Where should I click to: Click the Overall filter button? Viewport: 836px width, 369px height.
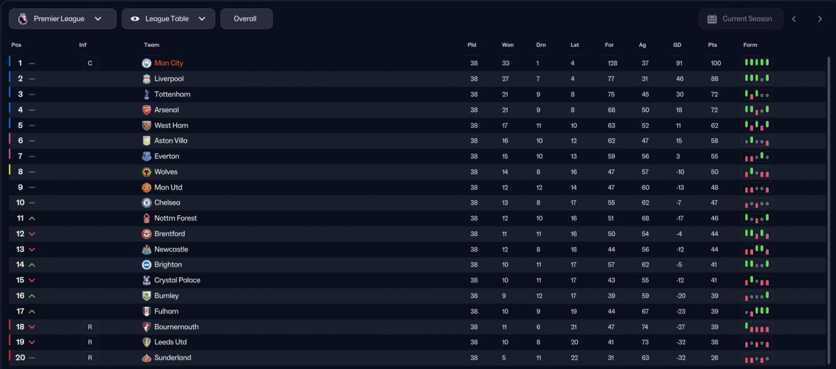[x=246, y=19]
